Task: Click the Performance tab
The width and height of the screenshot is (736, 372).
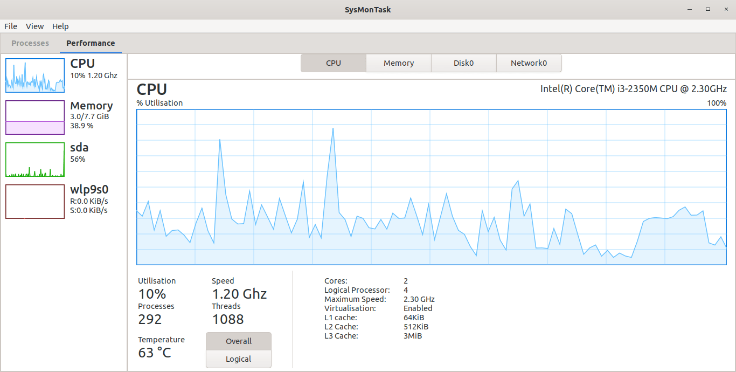Action: click(x=91, y=43)
